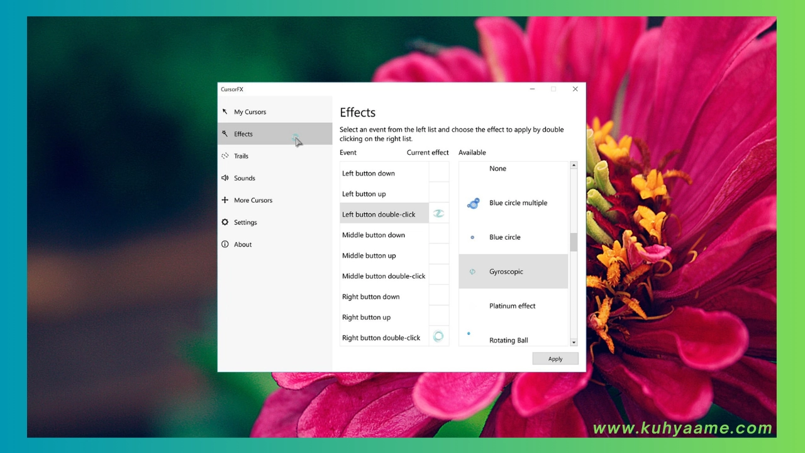This screenshot has height=453, width=805.
Task: Select the Middle button double-click event
Action: point(384,276)
